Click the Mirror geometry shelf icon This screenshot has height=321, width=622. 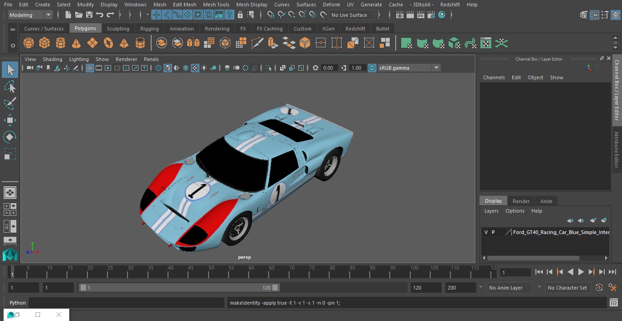point(193,43)
